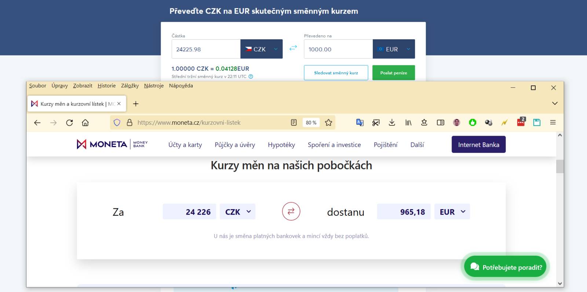Open tracking protection shield info
Screen dimensions: 587x292
click(117, 123)
